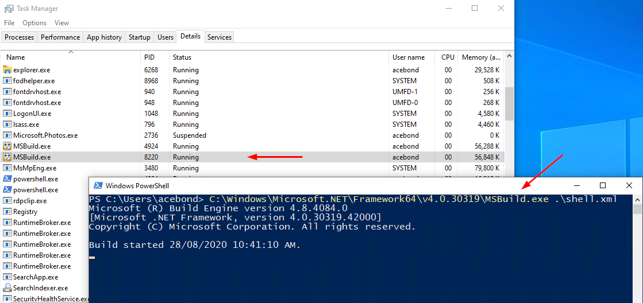Click the UMFD-0 user name cell
Viewport: 643px width, 303px height.
tap(405, 103)
